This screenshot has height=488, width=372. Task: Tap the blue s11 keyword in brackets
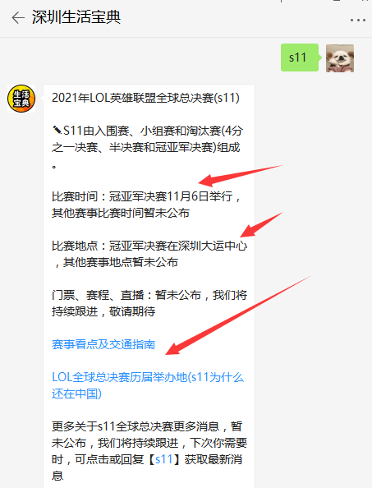164,459
